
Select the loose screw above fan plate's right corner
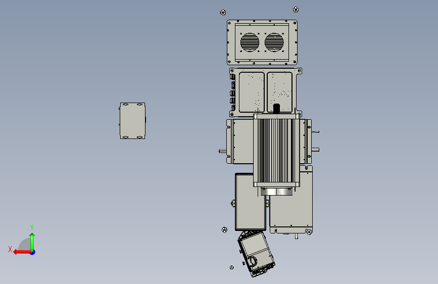point(296,10)
